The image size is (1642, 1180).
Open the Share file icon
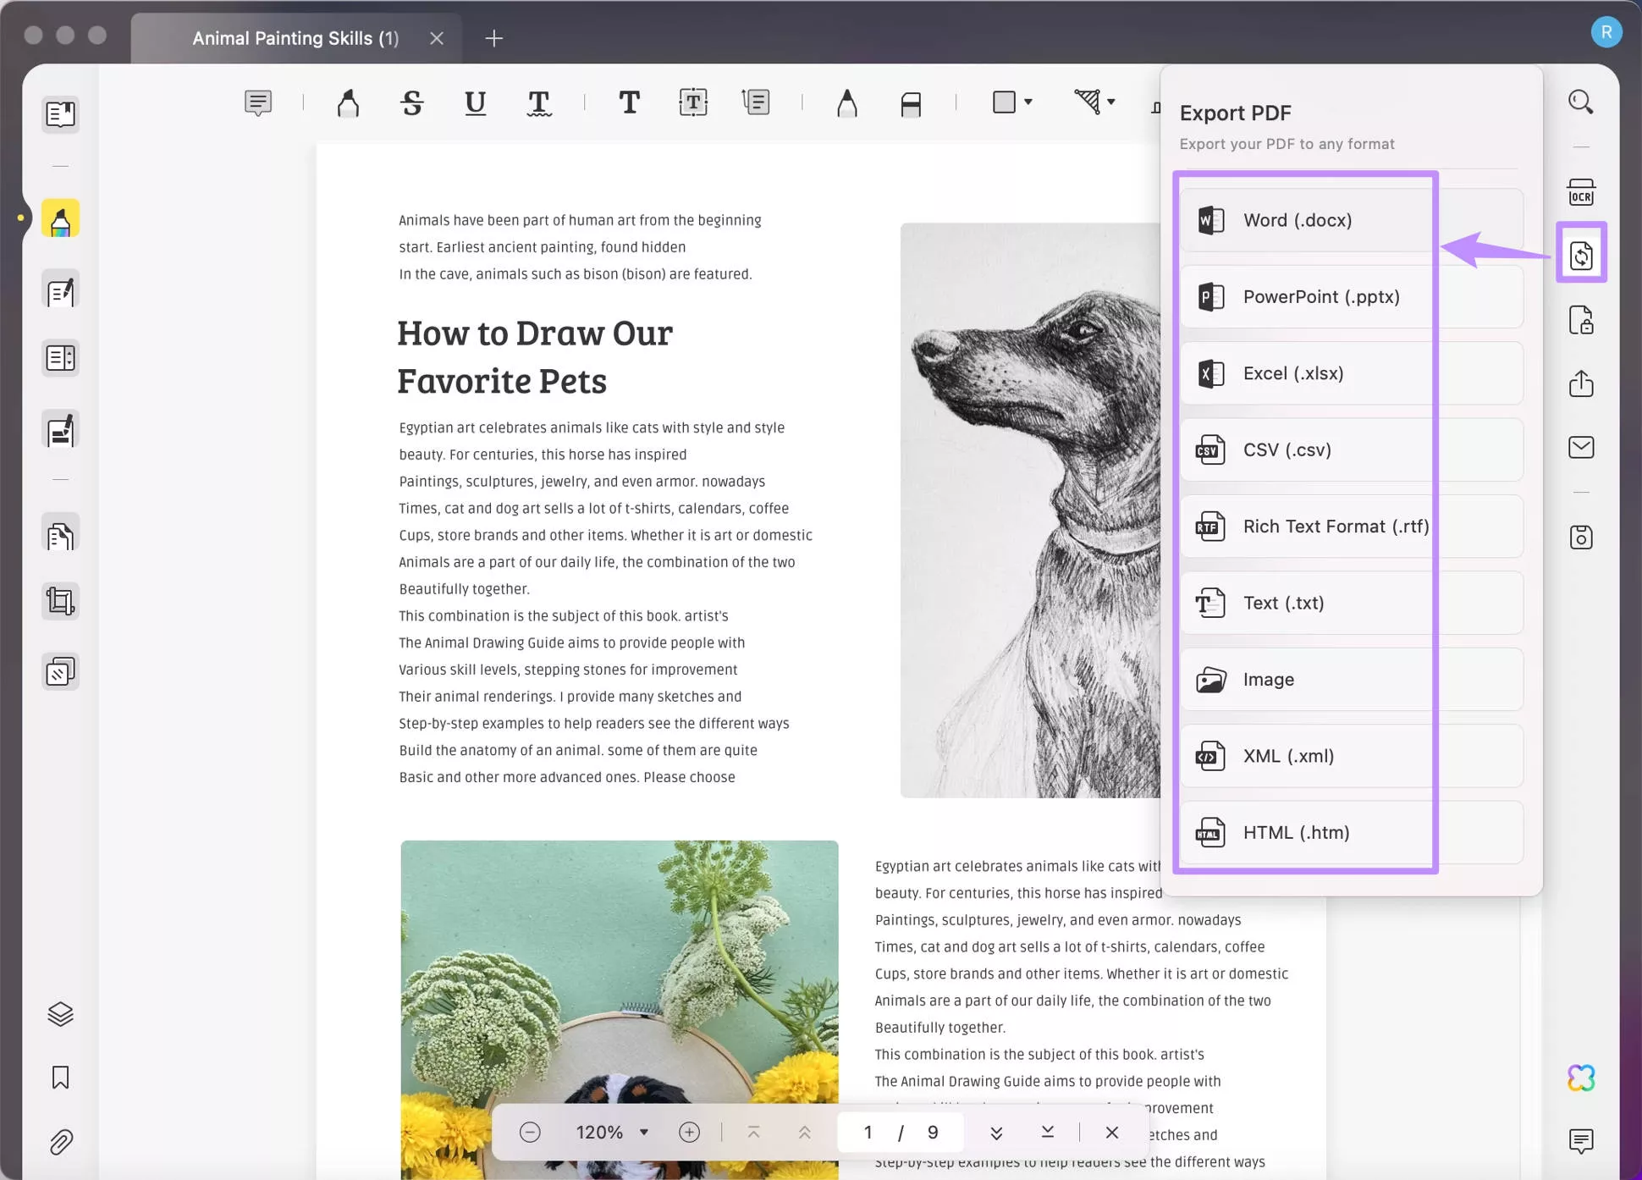[x=1581, y=383]
